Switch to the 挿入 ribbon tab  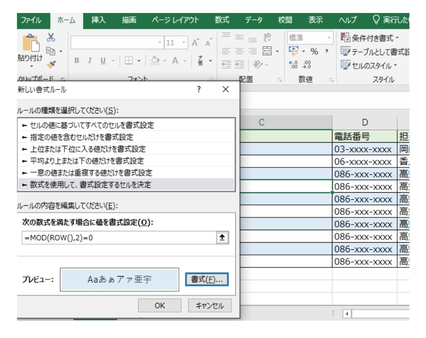[x=98, y=20]
